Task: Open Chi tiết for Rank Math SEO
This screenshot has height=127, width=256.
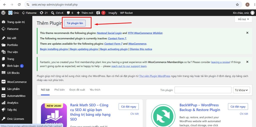Action: coord(134,114)
